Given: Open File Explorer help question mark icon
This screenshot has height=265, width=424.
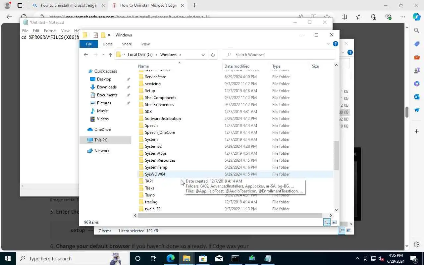Looking at the screenshot, I should coord(336,44).
